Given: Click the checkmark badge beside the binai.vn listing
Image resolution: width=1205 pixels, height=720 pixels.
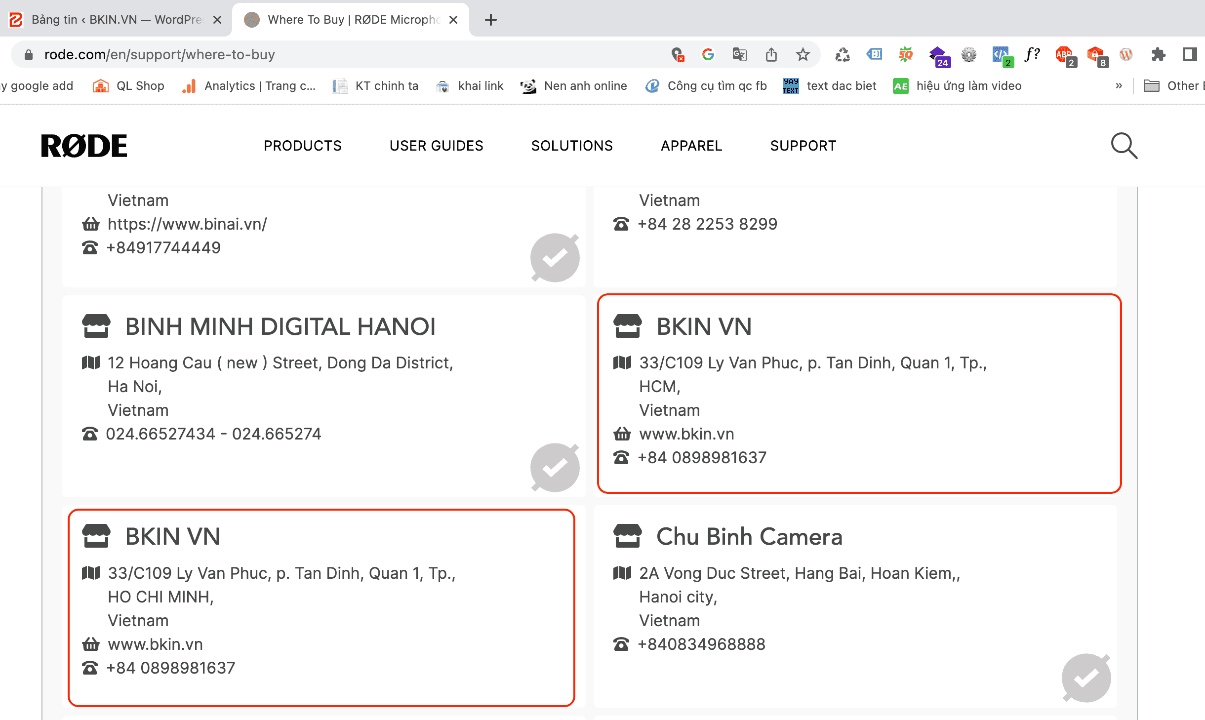Looking at the screenshot, I should click(x=555, y=257).
